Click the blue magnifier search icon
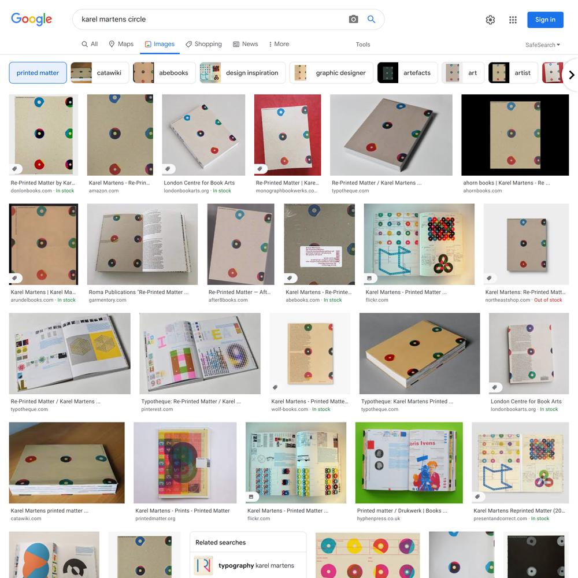 click(x=371, y=19)
